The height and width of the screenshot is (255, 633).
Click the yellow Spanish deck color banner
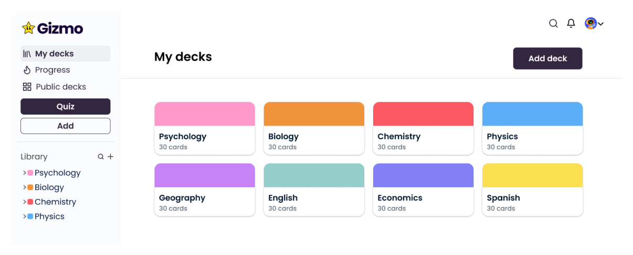coord(532,175)
